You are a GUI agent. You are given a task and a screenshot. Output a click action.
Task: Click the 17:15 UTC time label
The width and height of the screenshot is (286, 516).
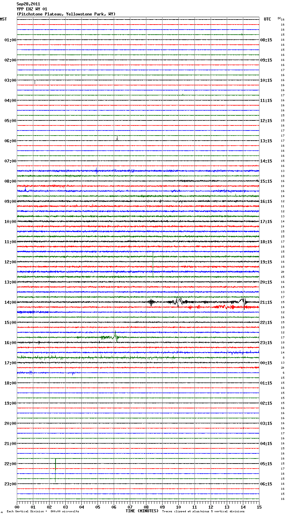click(x=266, y=222)
